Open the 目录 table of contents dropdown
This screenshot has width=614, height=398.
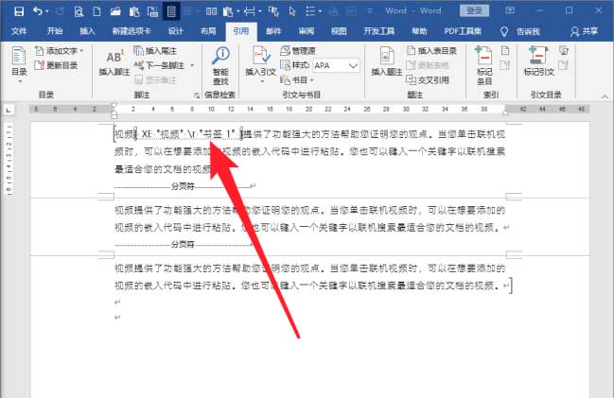pyautogui.click(x=19, y=65)
